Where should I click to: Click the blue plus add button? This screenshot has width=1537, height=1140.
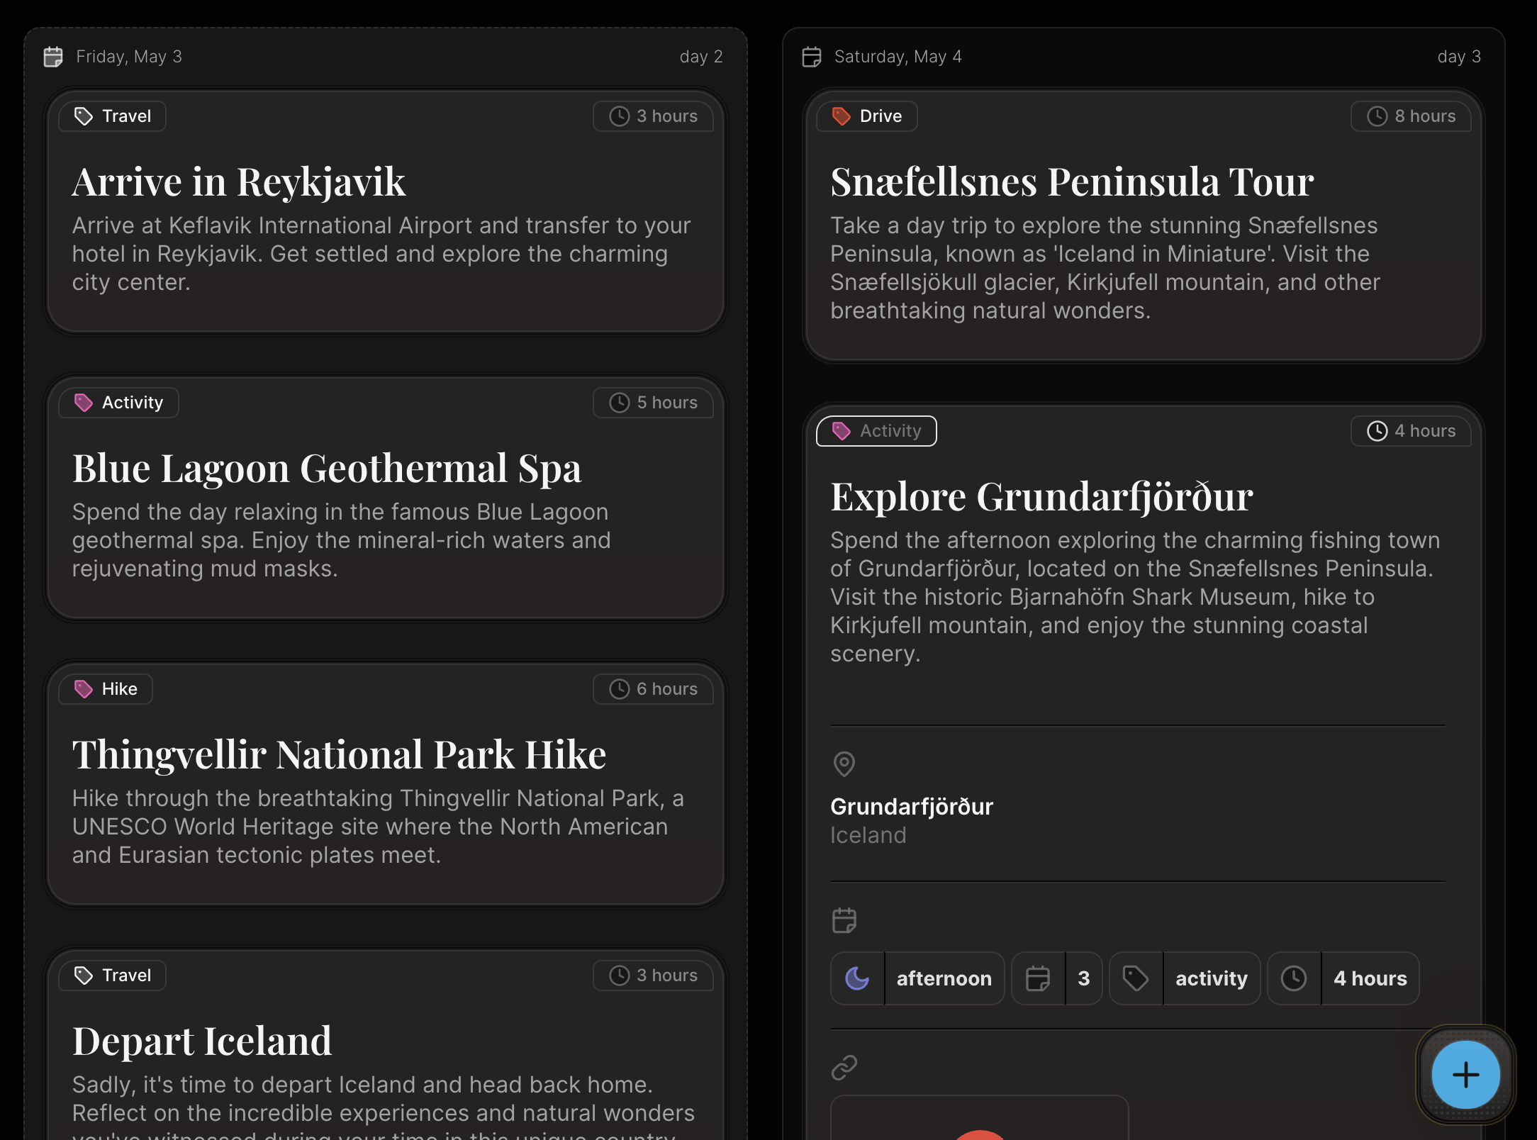coord(1465,1075)
